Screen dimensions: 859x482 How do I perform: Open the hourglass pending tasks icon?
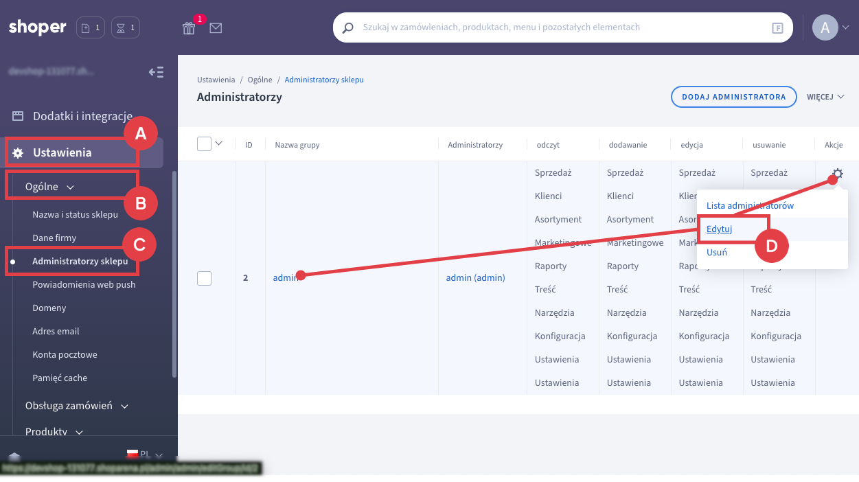click(126, 28)
